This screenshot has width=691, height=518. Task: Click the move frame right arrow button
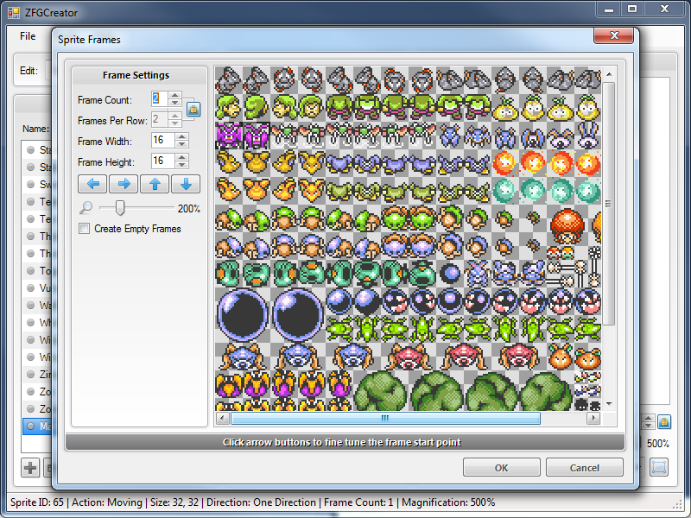[124, 184]
